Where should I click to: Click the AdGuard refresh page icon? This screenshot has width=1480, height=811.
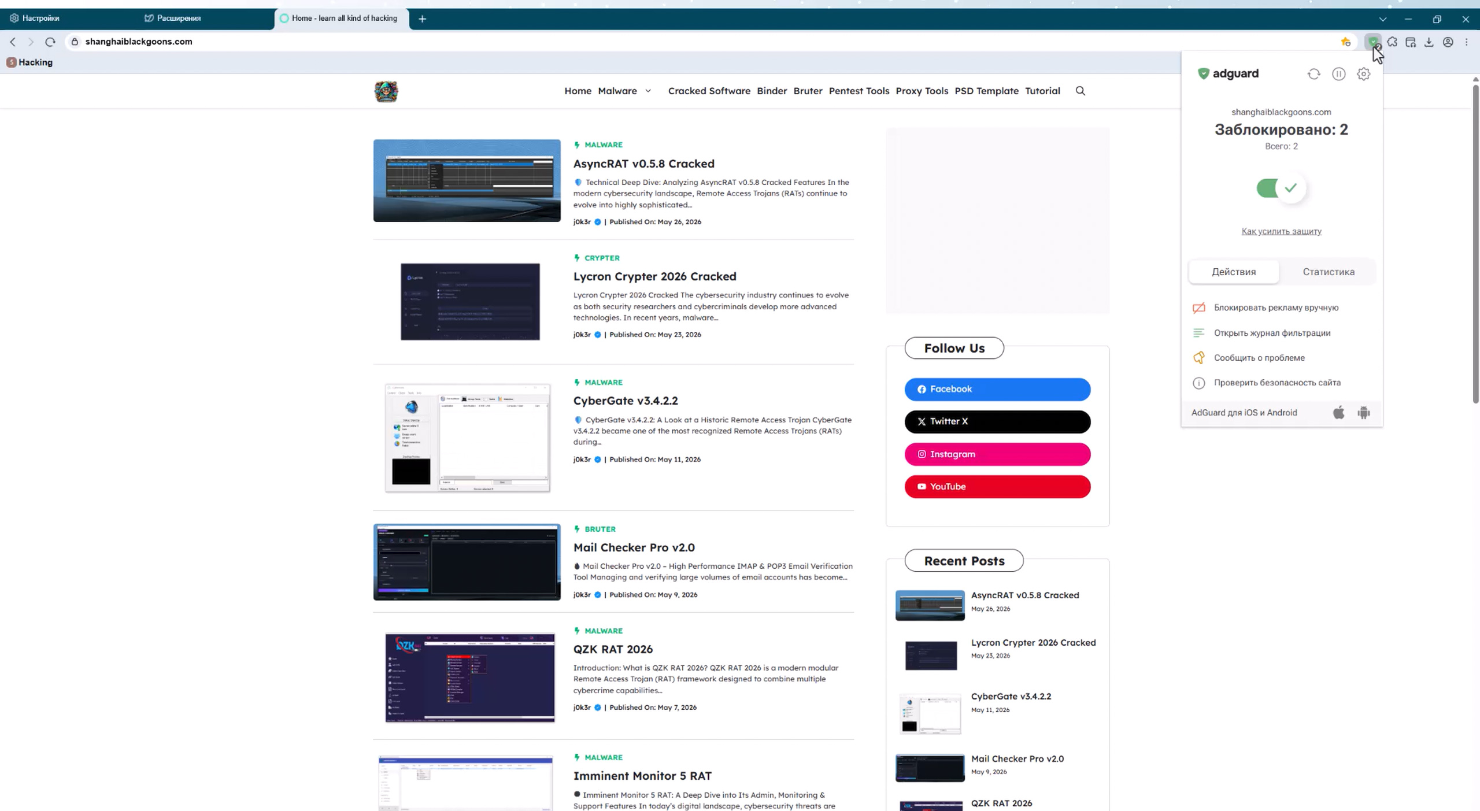click(1314, 74)
